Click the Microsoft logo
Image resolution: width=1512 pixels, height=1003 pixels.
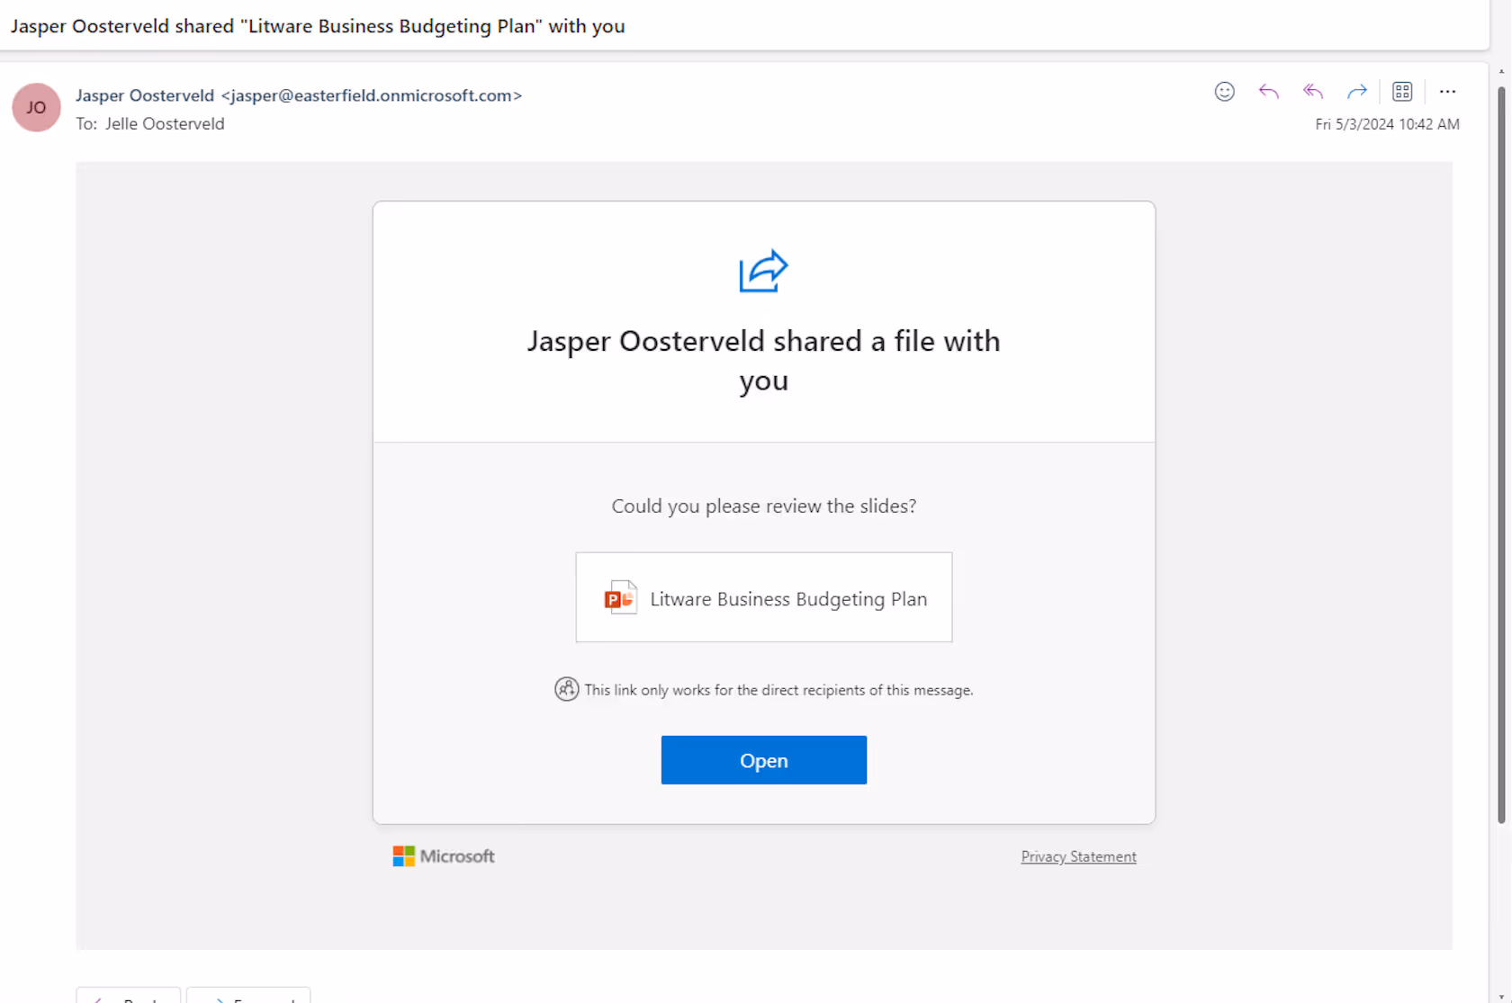click(443, 856)
